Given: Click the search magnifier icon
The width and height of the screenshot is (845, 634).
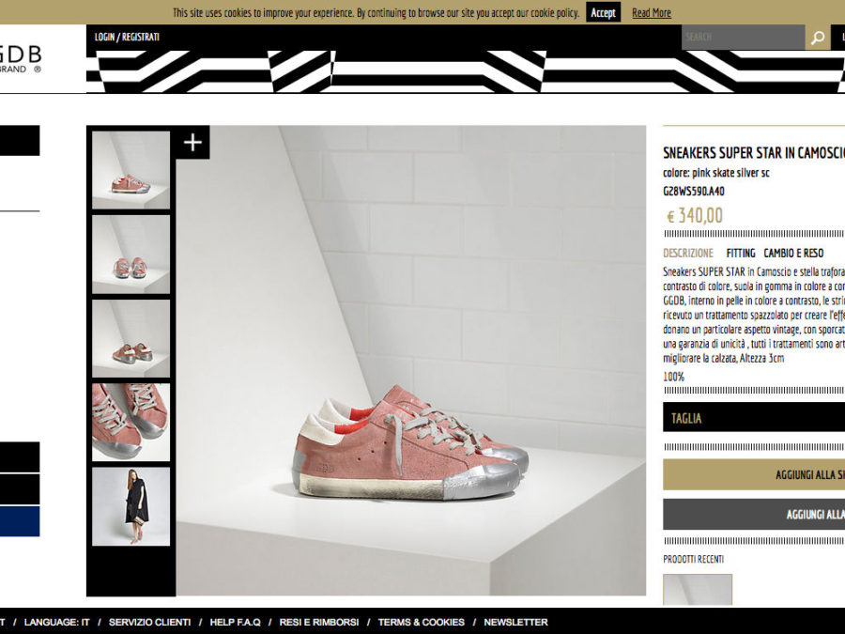Looking at the screenshot, I should coord(818,38).
